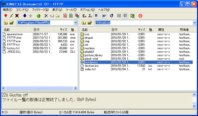Sort remote list by 属性 column
The height and width of the screenshot is (116, 198).
(167, 30)
